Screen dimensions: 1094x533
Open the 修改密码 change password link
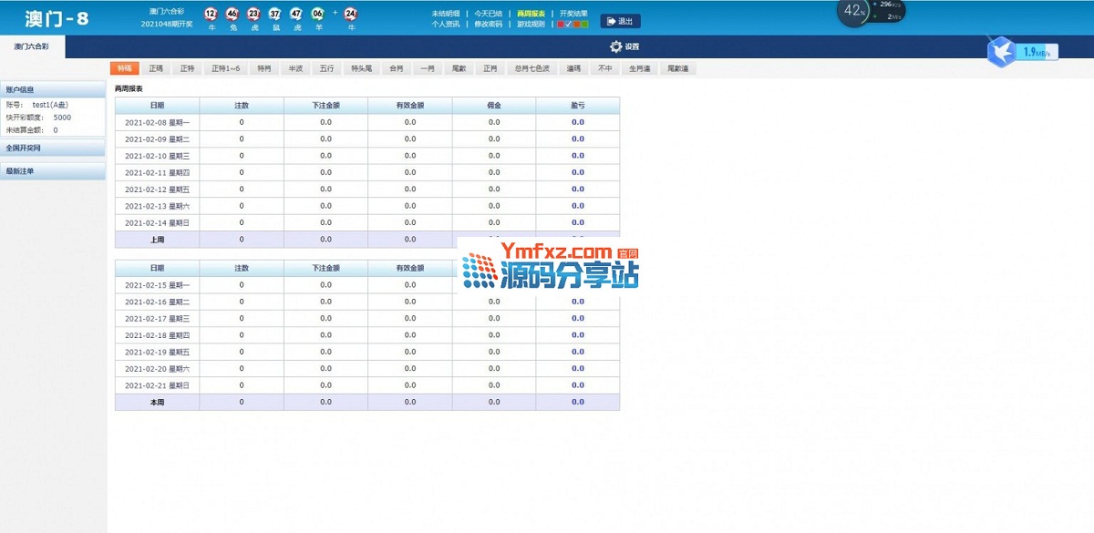[x=488, y=25]
